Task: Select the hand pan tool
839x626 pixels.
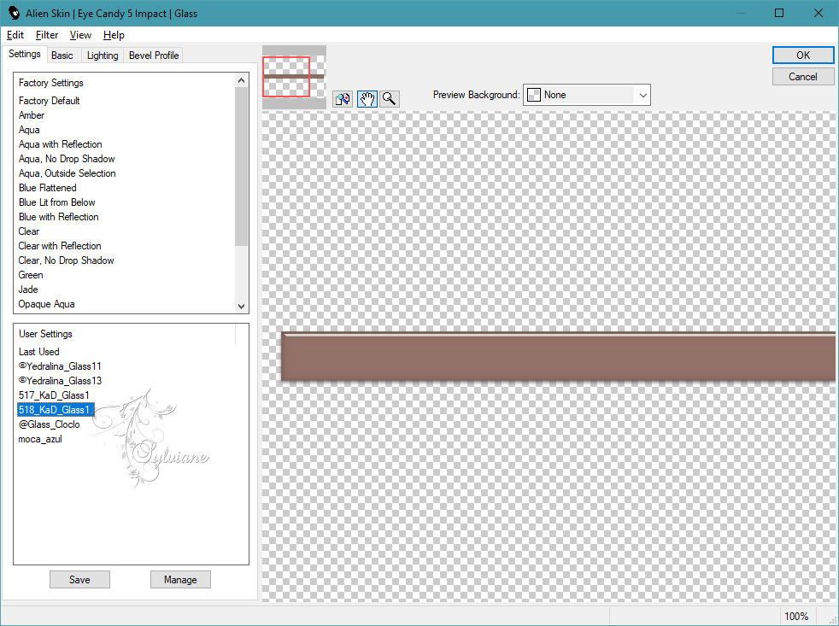Action: [367, 99]
